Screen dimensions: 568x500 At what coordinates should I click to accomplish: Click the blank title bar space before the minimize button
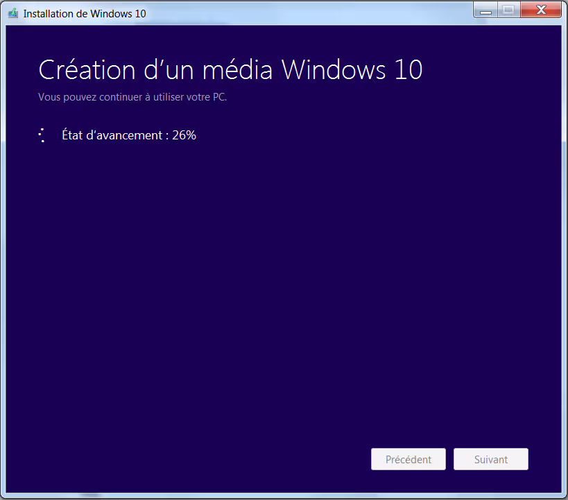312,12
